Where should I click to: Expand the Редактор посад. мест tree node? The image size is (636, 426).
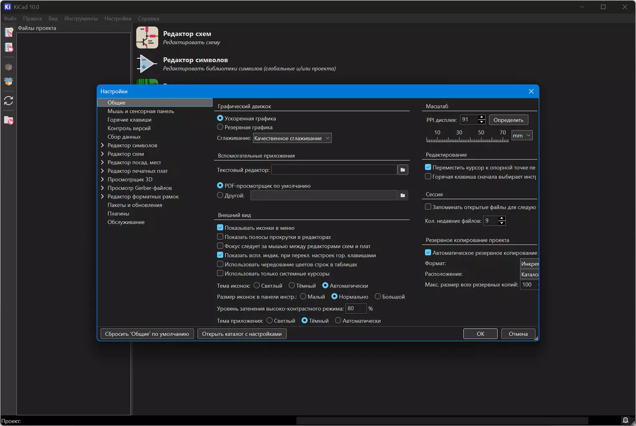pos(102,162)
